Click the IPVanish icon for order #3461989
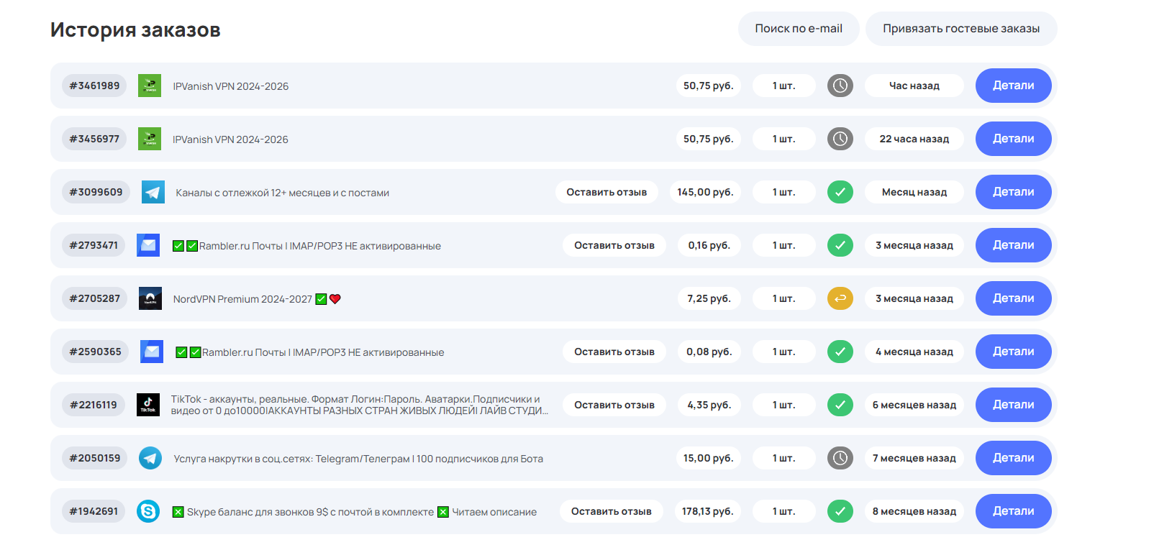 coord(150,86)
